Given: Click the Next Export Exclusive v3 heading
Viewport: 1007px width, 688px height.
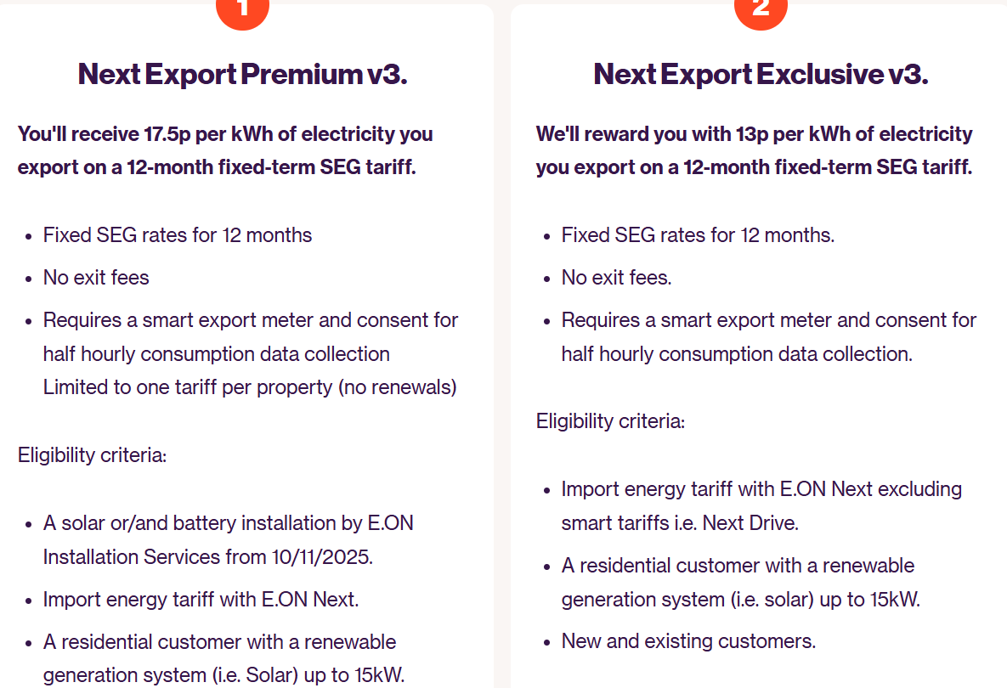Looking at the screenshot, I should click(761, 74).
